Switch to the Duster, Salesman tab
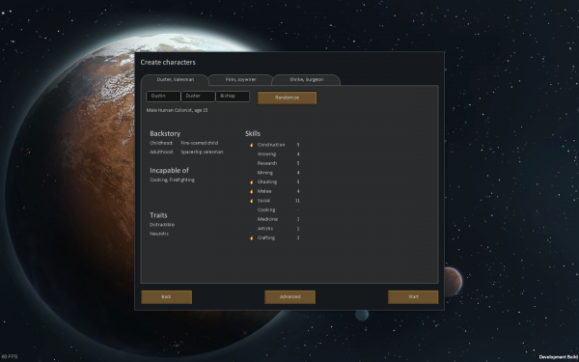Image resolution: width=579 pixels, height=362 pixels. (x=175, y=80)
